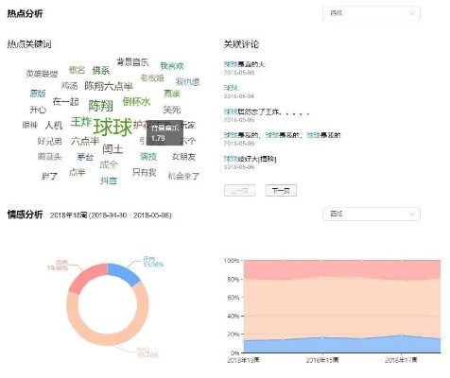
Task: Click the keyword 我喜欢
Action: click(x=172, y=66)
